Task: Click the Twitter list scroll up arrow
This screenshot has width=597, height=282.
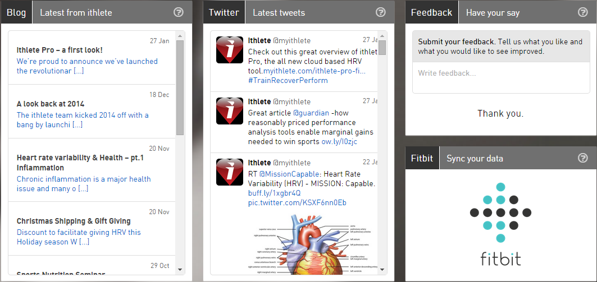Action: click(382, 36)
